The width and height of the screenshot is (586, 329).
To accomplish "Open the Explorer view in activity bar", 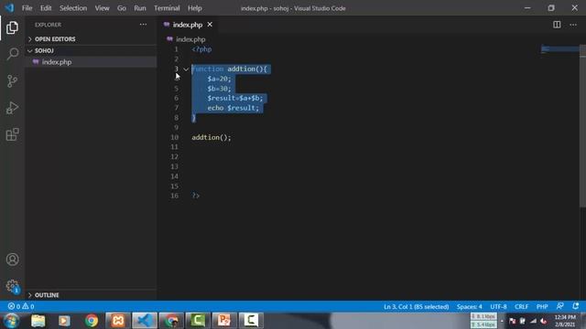I will coord(12,27).
